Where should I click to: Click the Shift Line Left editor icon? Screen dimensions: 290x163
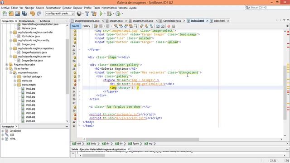158,26
